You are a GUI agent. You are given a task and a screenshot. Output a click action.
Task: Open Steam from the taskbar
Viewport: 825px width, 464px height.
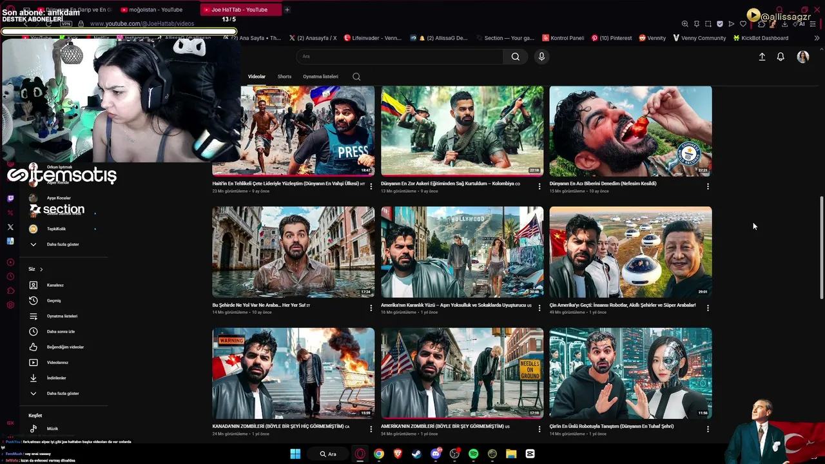point(417,454)
